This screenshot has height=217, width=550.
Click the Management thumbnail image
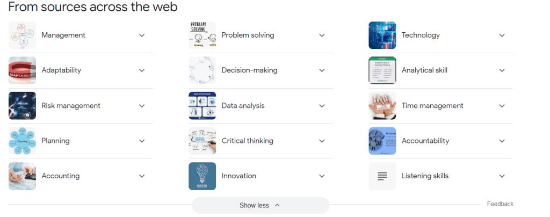[x=22, y=35]
